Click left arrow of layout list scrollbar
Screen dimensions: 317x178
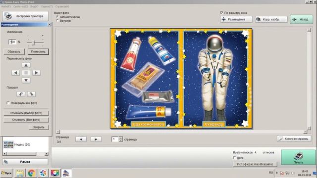[x=4, y=154]
